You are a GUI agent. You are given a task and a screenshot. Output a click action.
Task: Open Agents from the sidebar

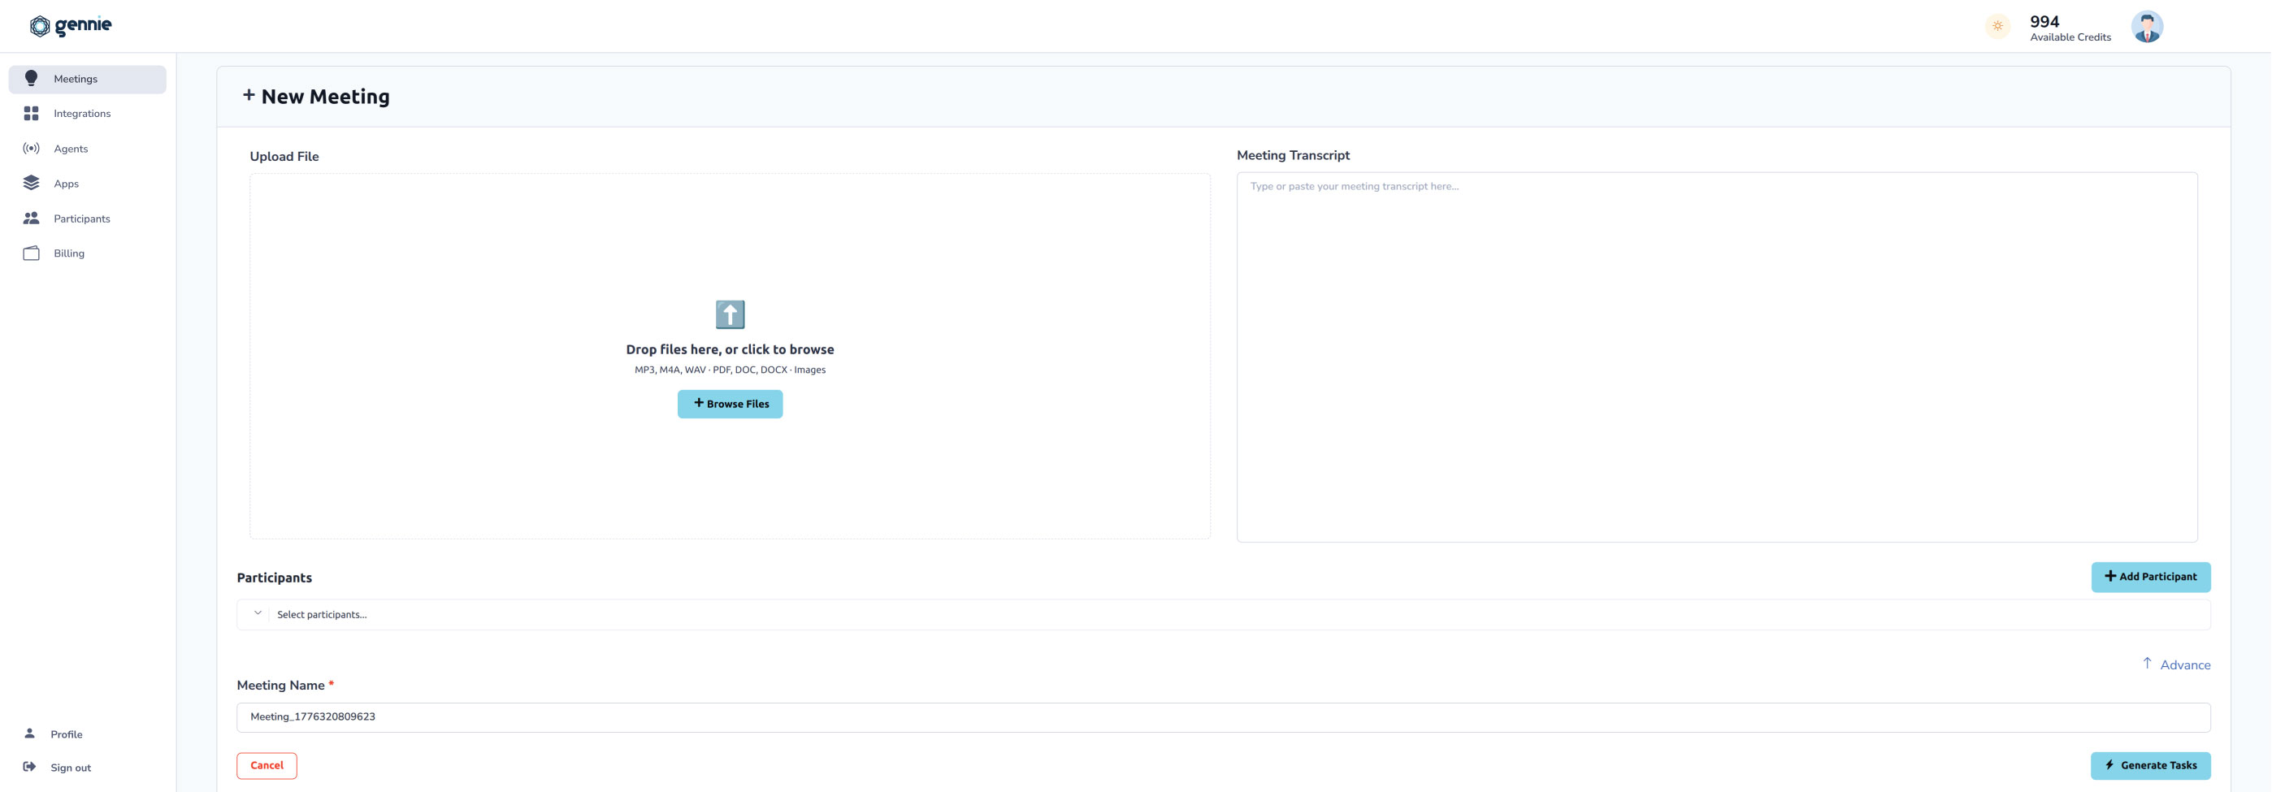[x=87, y=149]
